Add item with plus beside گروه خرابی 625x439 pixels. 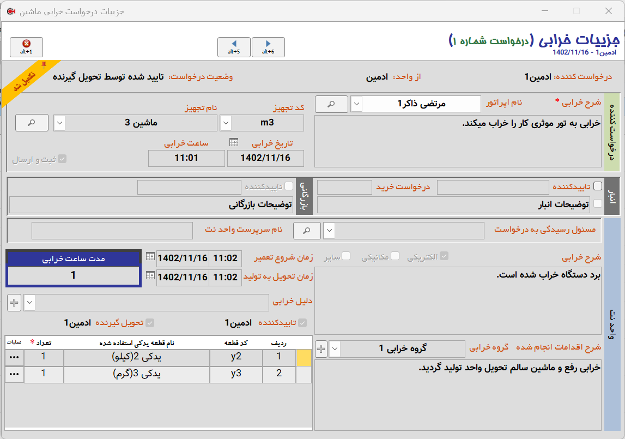pyautogui.click(x=321, y=350)
